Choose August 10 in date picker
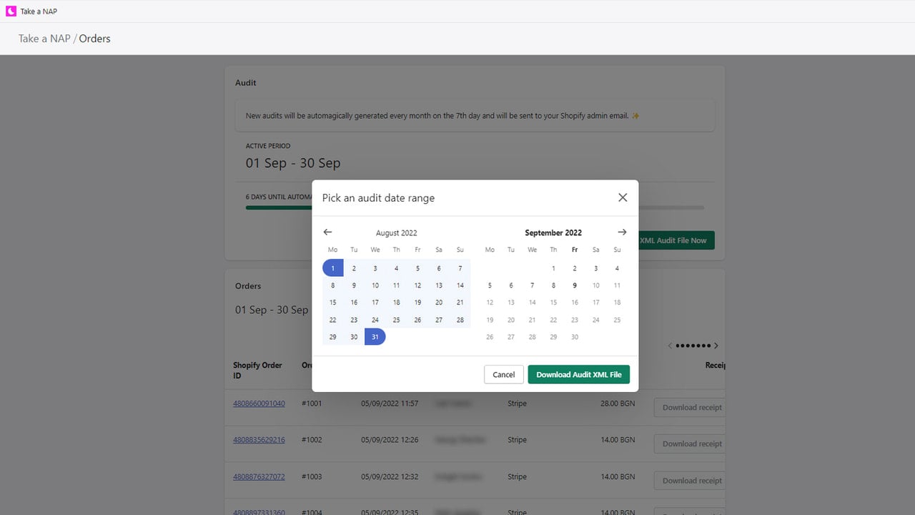 pos(375,285)
